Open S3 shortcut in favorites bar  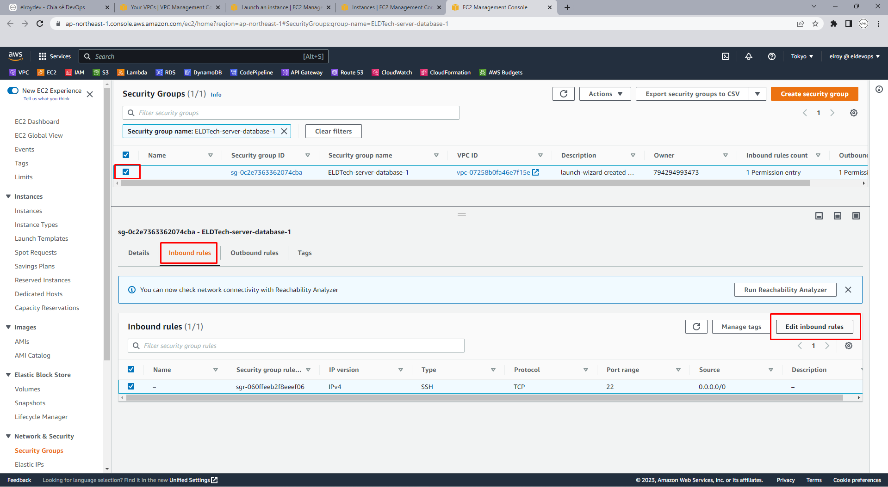pyautogui.click(x=101, y=73)
